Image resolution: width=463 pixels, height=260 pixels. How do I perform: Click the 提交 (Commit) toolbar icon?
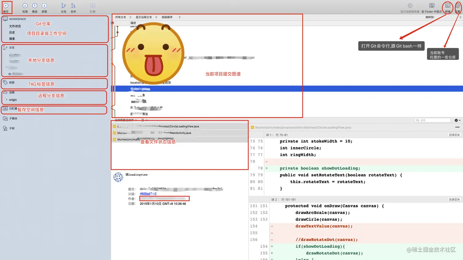(6, 6)
